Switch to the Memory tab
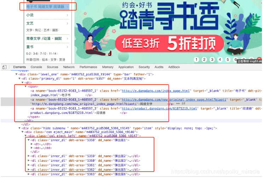263x178 pixels. pyautogui.click(x=108, y=67)
